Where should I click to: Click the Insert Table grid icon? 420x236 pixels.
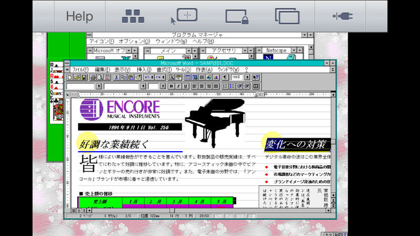[x=187, y=77]
